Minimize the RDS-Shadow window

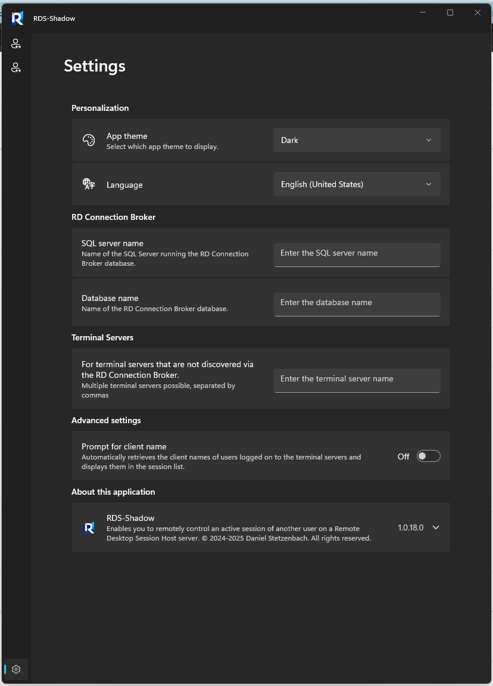coord(423,13)
